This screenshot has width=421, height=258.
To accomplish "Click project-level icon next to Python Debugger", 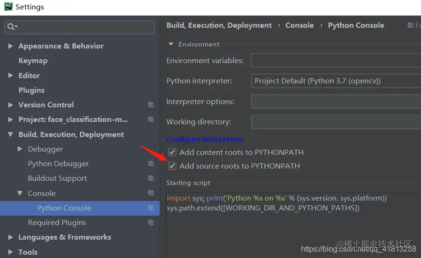I will pos(151,164).
